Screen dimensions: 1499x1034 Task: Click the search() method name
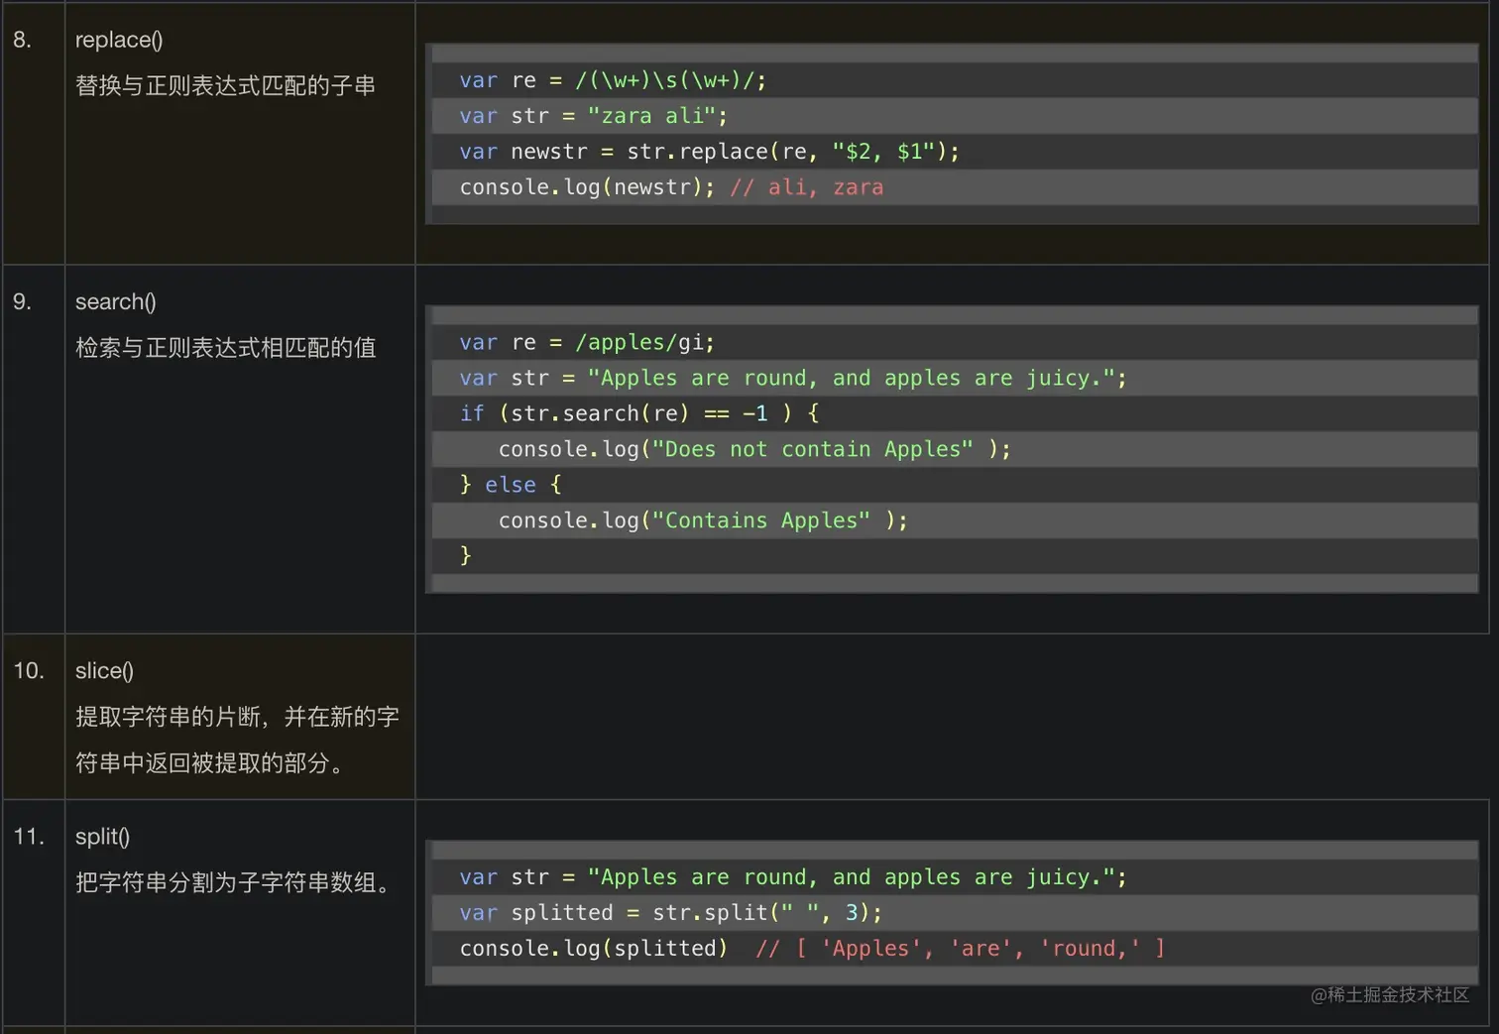click(x=116, y=301)
